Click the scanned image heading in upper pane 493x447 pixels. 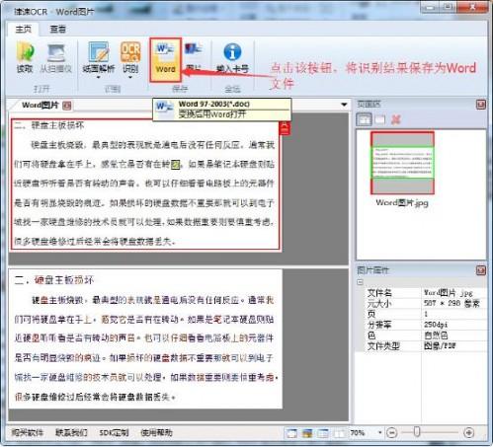[x=49, y=125]
